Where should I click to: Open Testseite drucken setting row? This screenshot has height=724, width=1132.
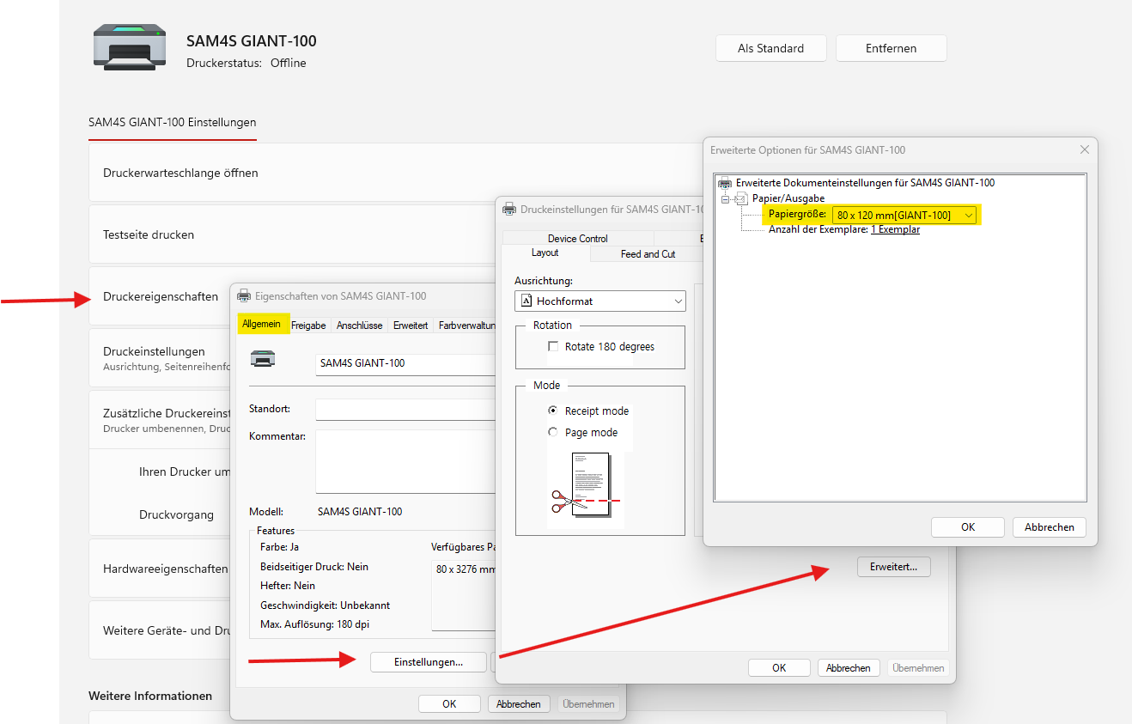click(x=292, y=234)
